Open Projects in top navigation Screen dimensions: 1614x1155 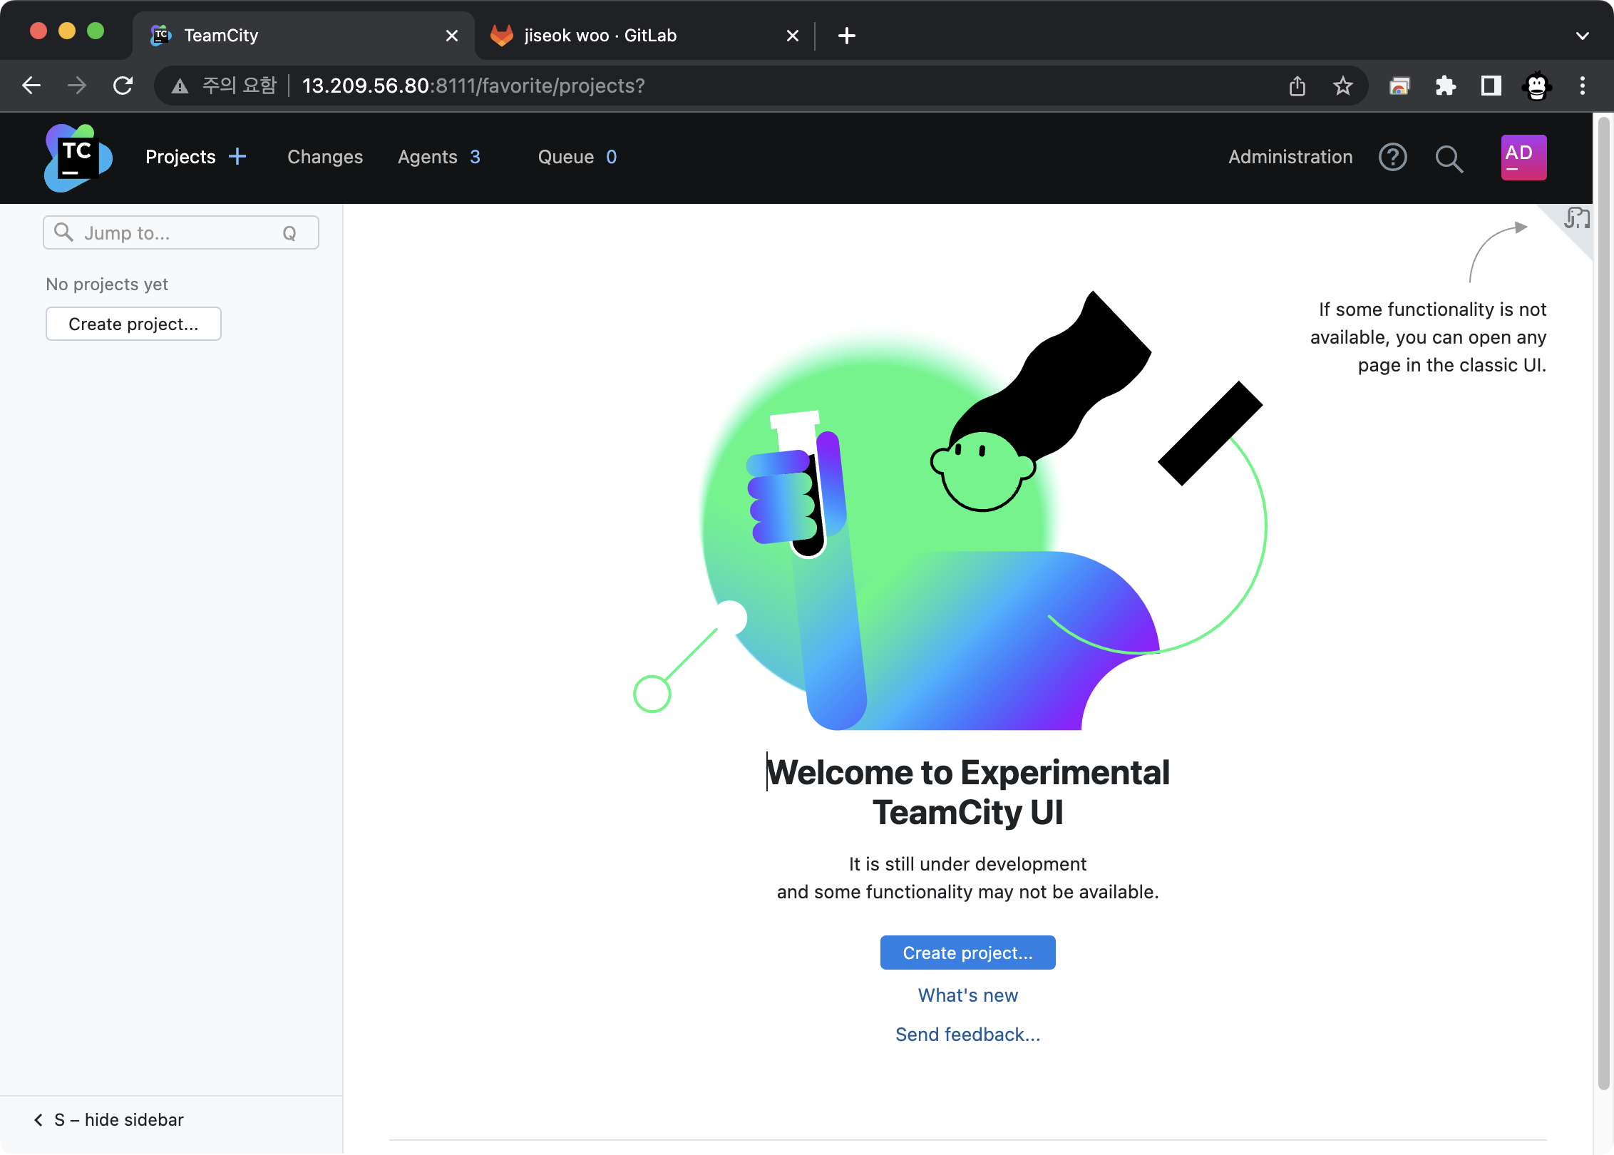tap(180, 157)
